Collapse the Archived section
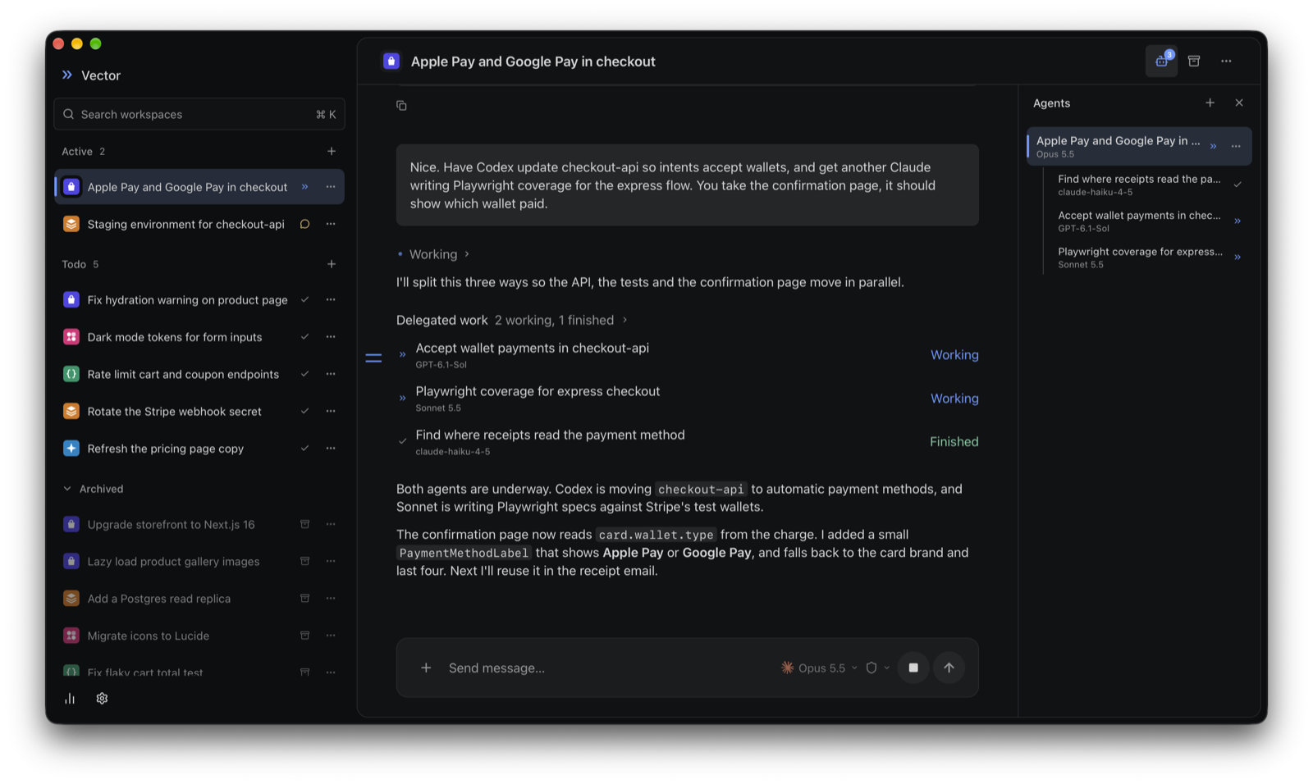Screen dimensions: 1313x784 point(67,489)
